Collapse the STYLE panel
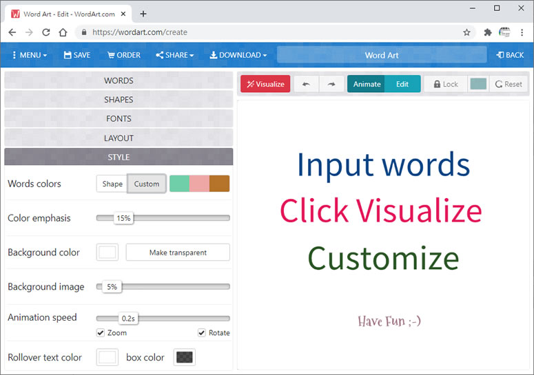Image resolution: width=534 pixels, height=375 pixels. pos(119,157)
